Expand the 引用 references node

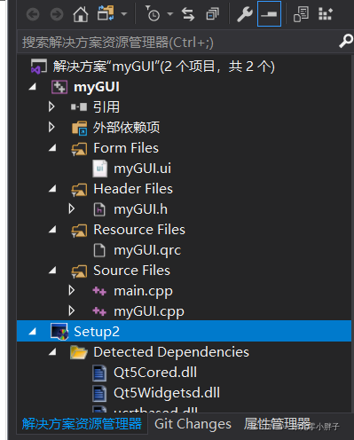pos(51,106)
